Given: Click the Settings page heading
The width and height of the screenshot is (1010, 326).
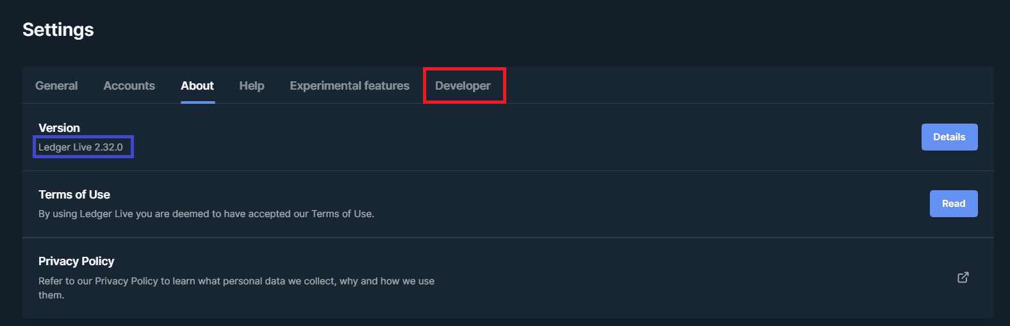Looking at the screenshot, I should click(x=58, y=29).
